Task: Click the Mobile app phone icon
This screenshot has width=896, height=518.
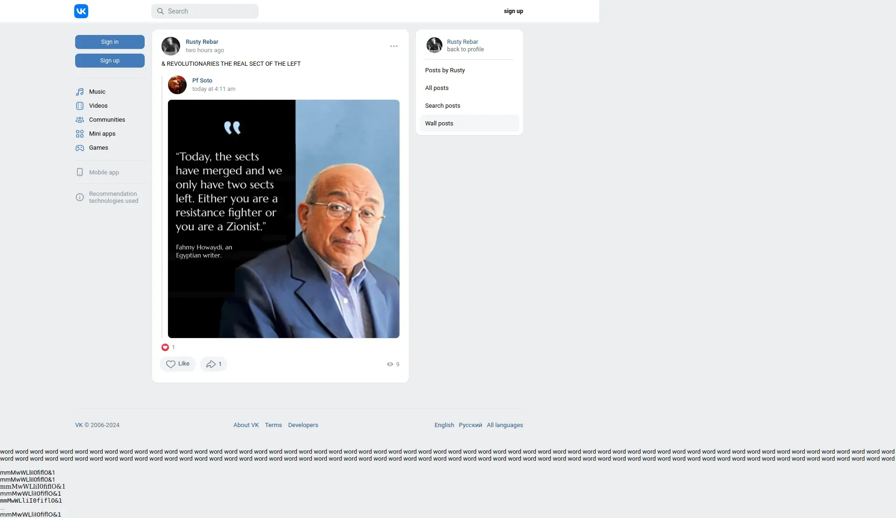Action: coord(80,173)
